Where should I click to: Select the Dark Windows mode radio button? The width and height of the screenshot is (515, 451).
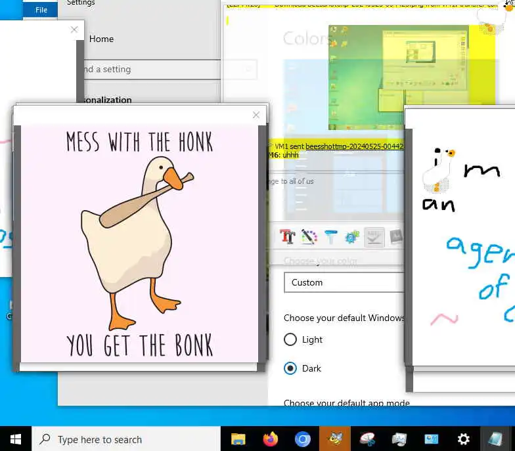(290, 368)
